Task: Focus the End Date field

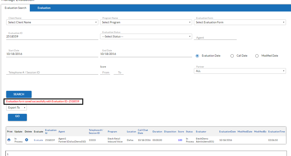Action: [146, 54]
